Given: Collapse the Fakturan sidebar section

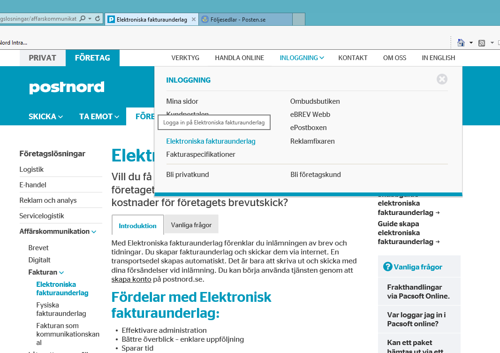Looking at the screenshot, I should [x=46, y=272].
